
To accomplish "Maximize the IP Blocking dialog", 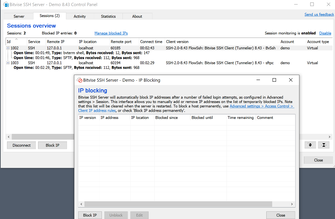I will [274, 80].
